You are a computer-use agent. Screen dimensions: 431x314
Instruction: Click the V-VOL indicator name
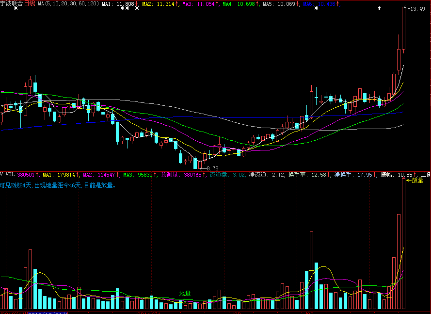pyautogui.click(x=7, y=175)
